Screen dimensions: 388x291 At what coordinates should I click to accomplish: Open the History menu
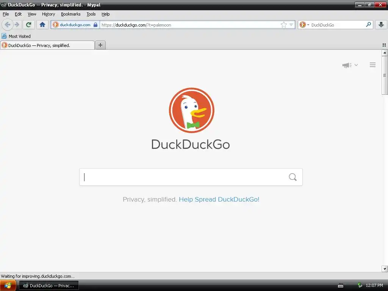click(48, 14)
